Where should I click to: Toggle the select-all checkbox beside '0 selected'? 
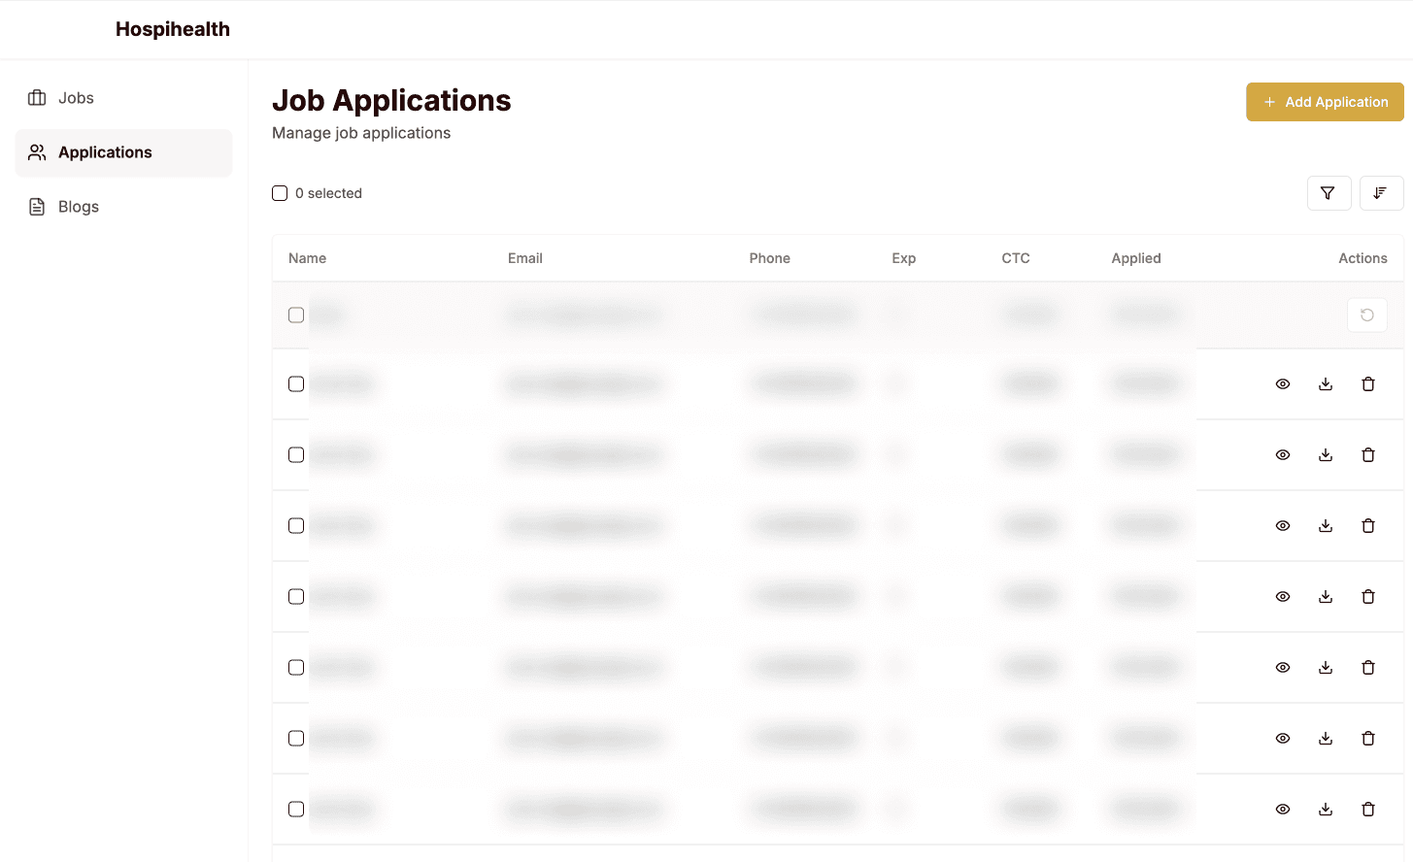[280, 193]
